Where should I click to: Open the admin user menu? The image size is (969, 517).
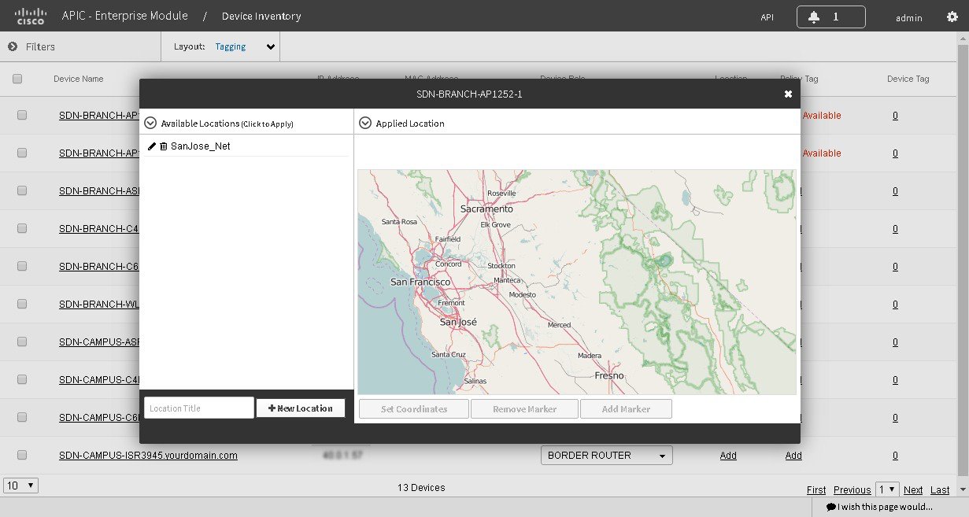tap(908, 17)
